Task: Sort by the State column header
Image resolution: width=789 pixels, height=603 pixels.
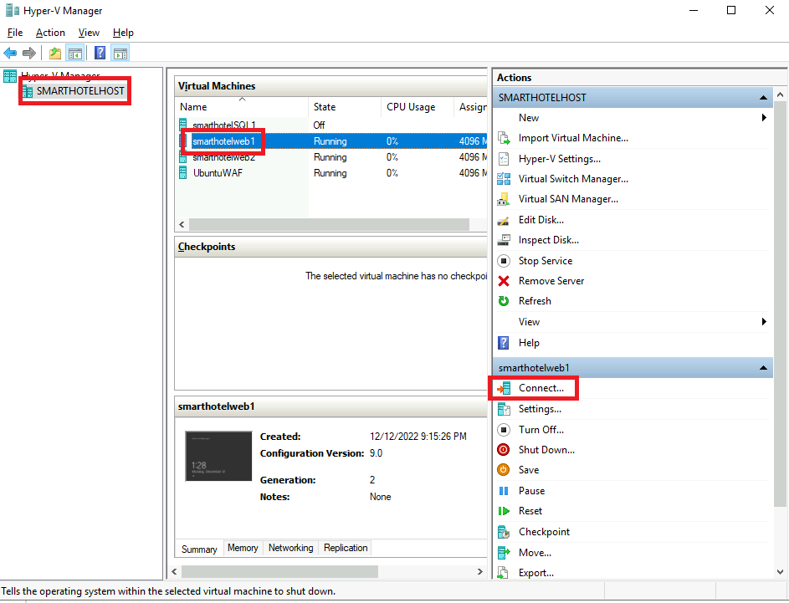Action: pyautogui.click(x=345, y=106)
